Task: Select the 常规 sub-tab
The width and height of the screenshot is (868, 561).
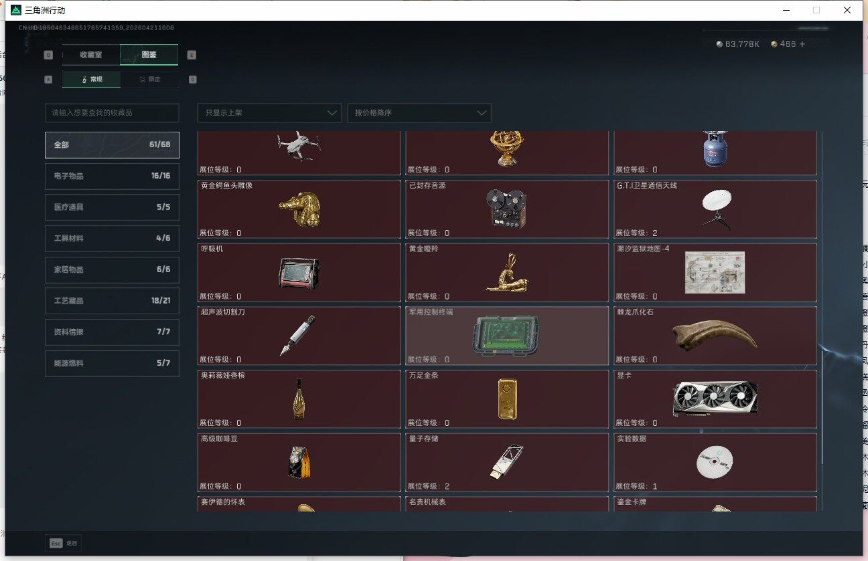Action: (92, 80)
